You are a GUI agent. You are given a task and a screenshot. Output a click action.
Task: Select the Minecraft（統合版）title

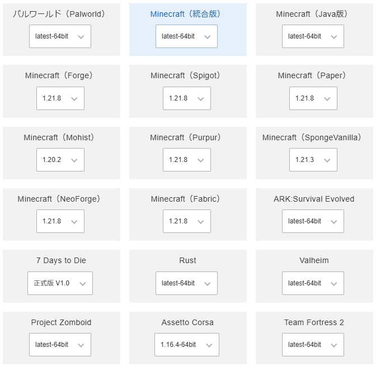pyautogui.click(x=185, y=14)
